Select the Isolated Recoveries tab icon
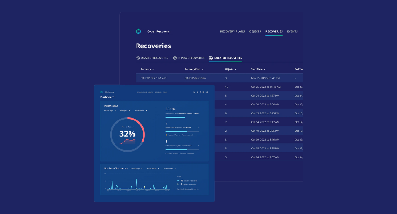 (210, 57)
